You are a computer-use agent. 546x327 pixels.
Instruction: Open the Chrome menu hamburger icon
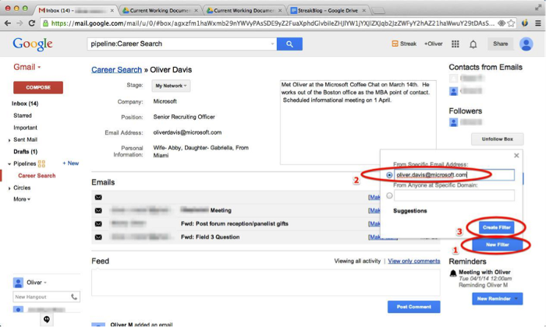538,23
